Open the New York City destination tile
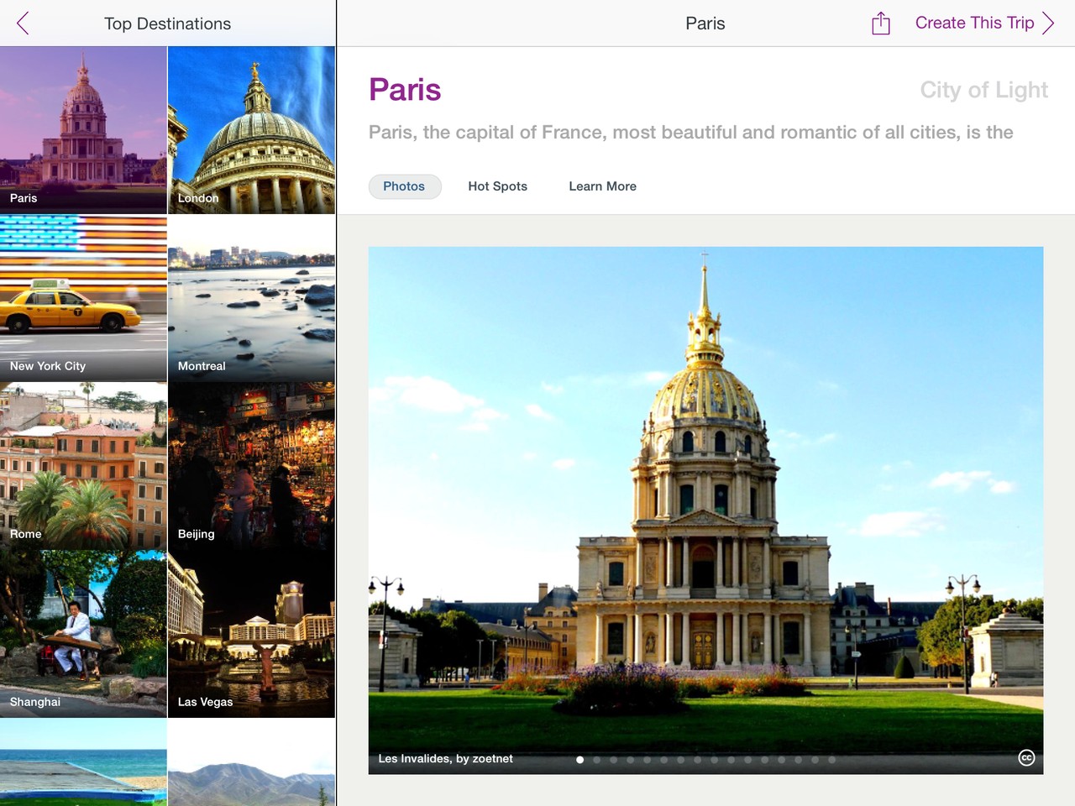This screenshot has height=806, width=1075. 83,298
